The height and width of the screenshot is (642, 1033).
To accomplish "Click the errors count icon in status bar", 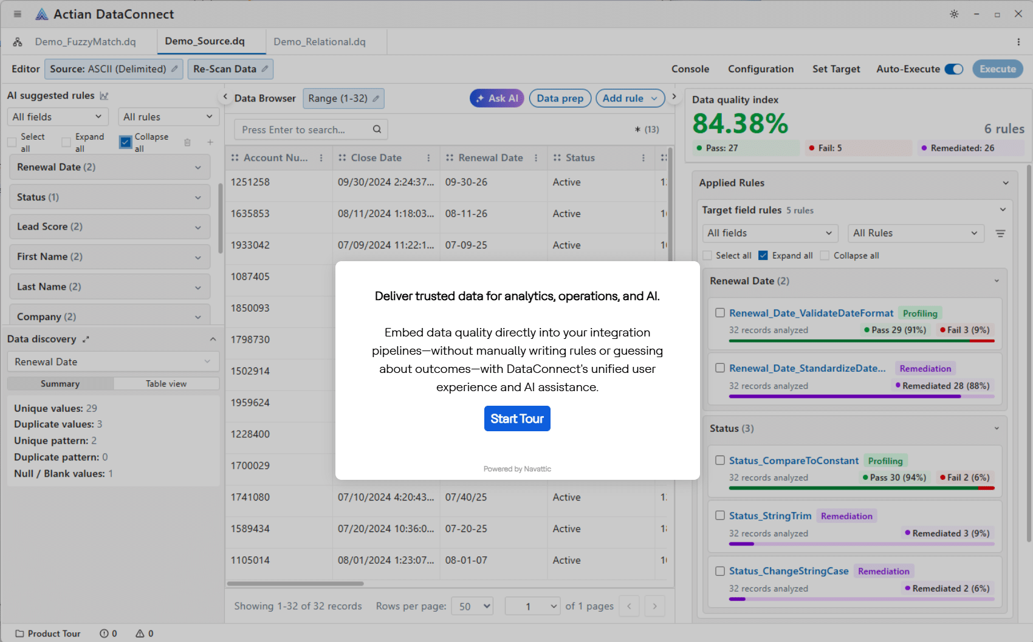I will click(x=104, y=633).
